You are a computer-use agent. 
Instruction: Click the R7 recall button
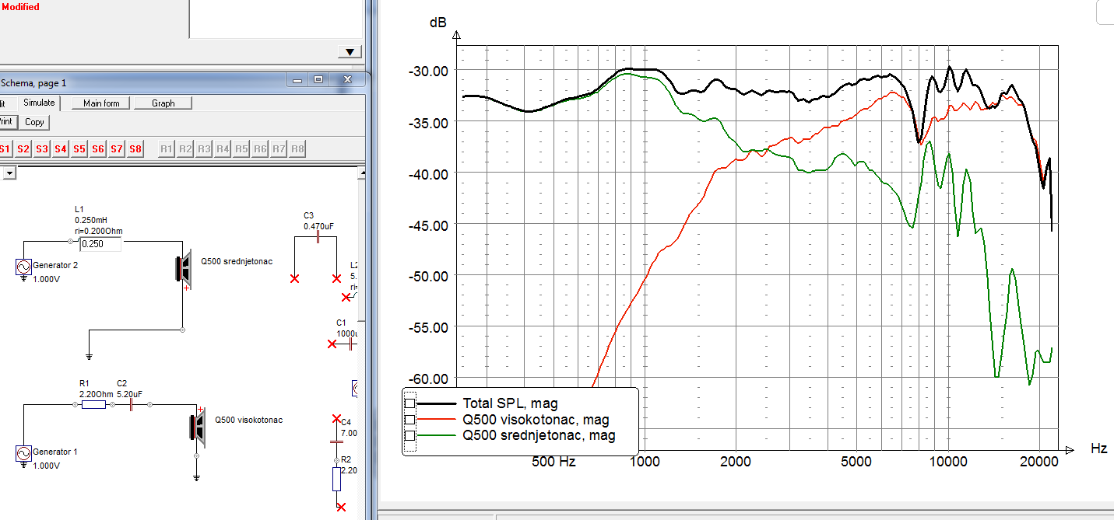[x=279, y=148]
